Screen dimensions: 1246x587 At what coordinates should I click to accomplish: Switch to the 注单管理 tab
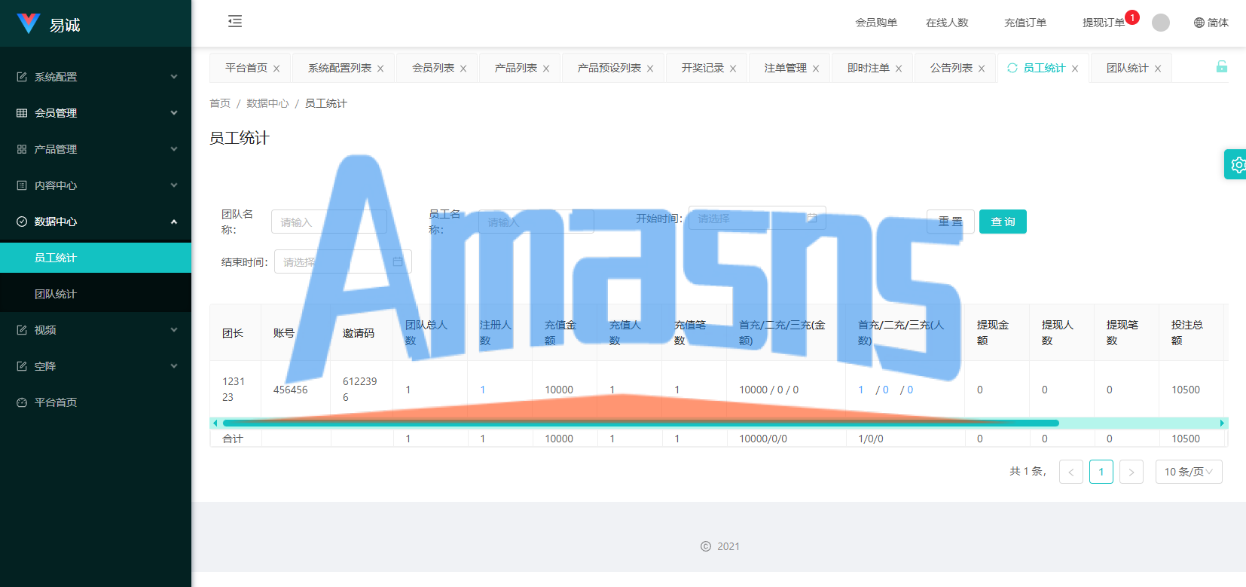pyautogui.click(x=786, y=68)
